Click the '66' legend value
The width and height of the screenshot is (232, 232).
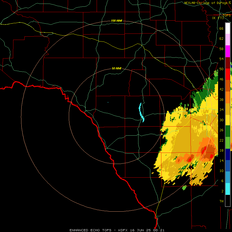pyautogui.click(x=221, y=28)
